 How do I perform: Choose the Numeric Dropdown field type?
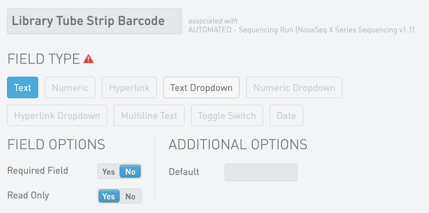[x=294, y=87]
